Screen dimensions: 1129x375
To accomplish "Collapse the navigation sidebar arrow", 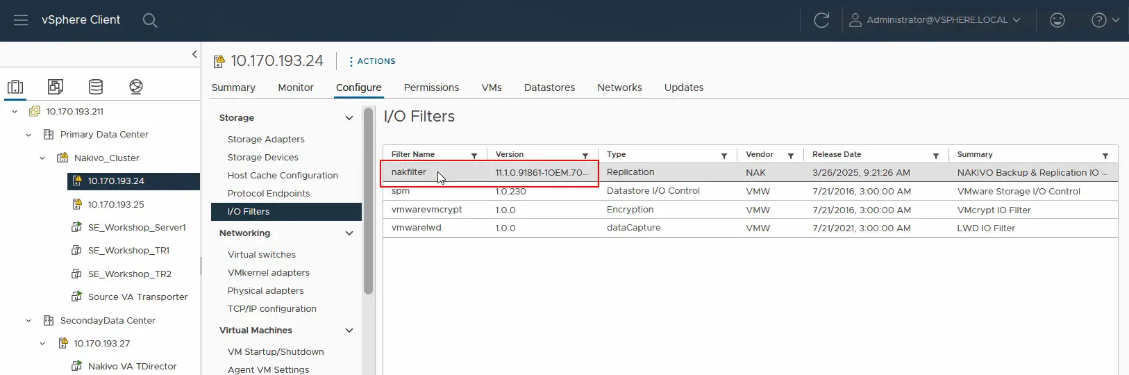I will (194, 54).
